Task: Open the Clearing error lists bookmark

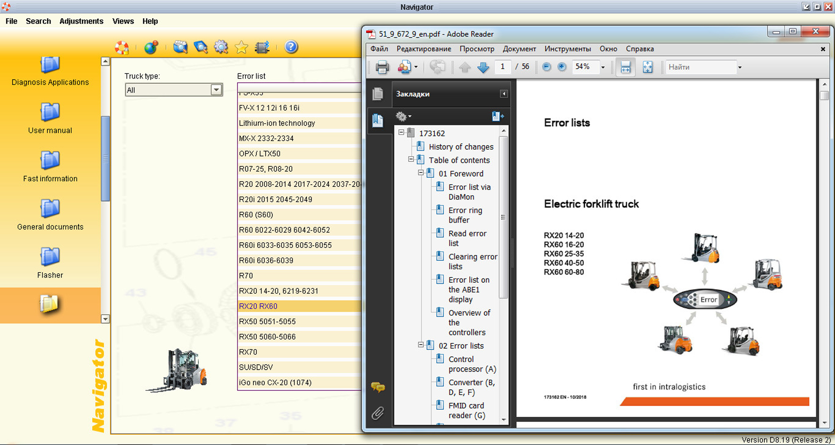Action: pos(472,262)
